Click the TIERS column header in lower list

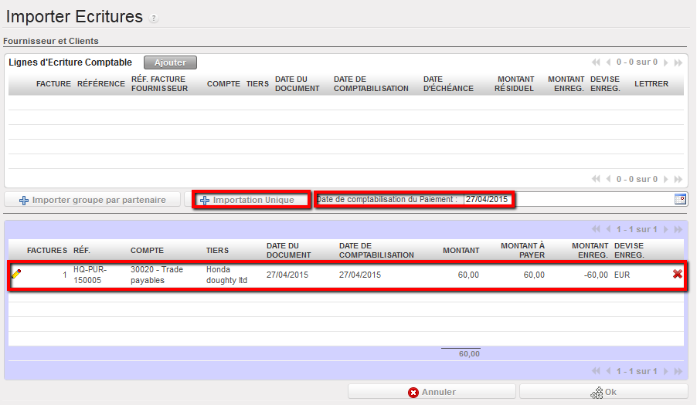pos(217,250)
